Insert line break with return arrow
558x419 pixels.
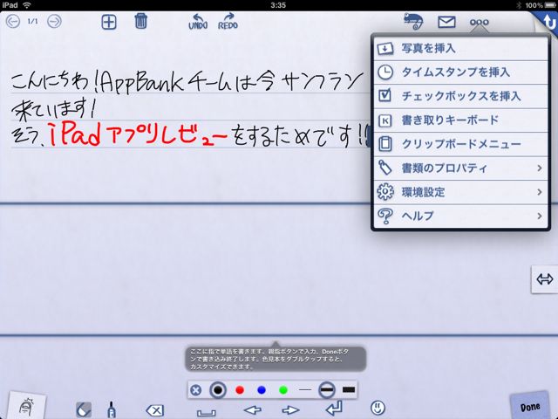[334, 409]
